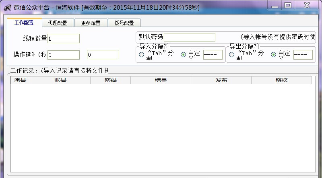
Task: Select "Tab" 分割 radio under 导出分隔符
Action: coord(232,55)
